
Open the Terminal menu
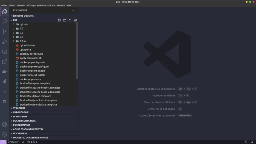[x=61, y=5]
